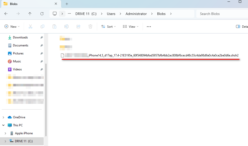Select DRIVE 11 (C:) in the navigation pane

(24, 141)
